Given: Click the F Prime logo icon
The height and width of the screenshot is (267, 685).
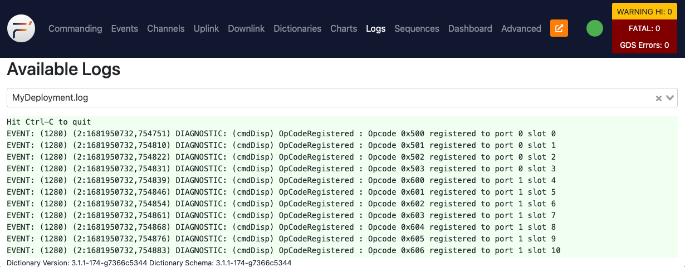Looking at the screenshot, I should pos(21,28).
